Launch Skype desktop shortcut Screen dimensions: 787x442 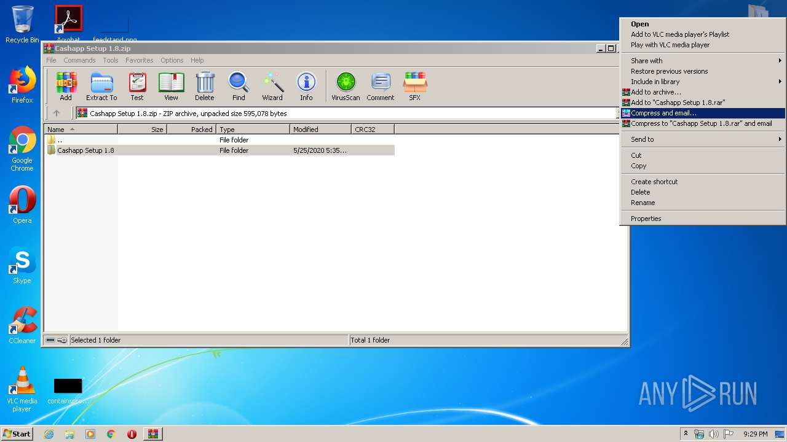(22, 265)
